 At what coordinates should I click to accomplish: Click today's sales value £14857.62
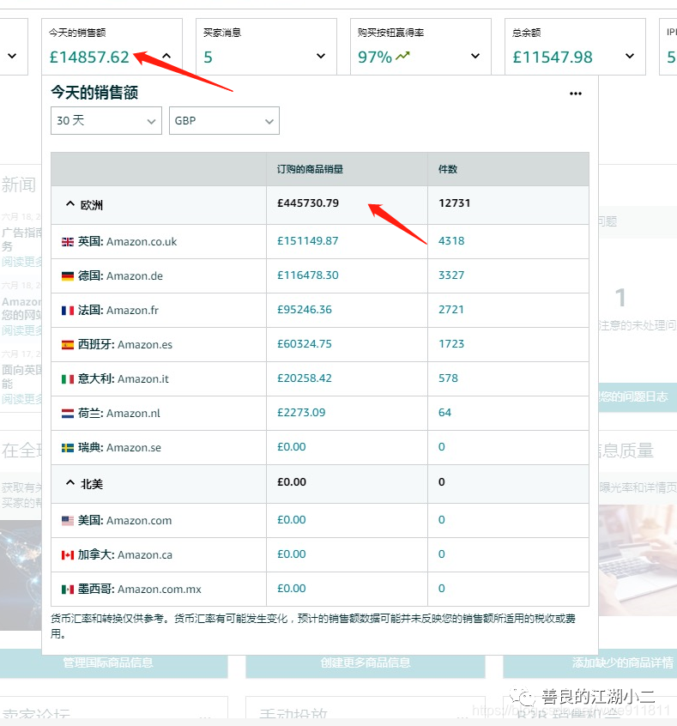89,57
